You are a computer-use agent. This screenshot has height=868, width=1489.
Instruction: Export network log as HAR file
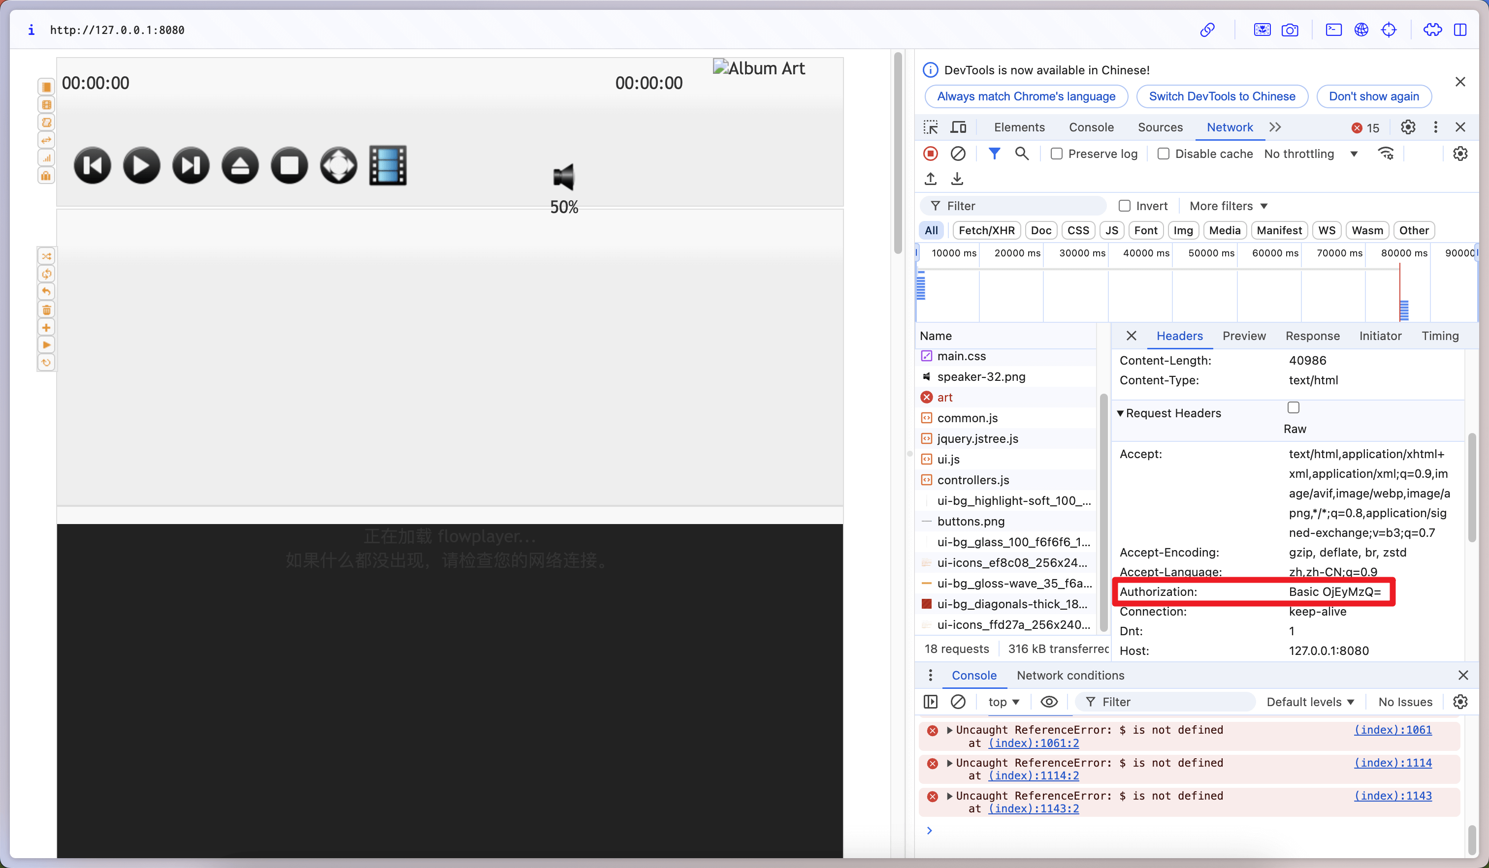[957, 178]
